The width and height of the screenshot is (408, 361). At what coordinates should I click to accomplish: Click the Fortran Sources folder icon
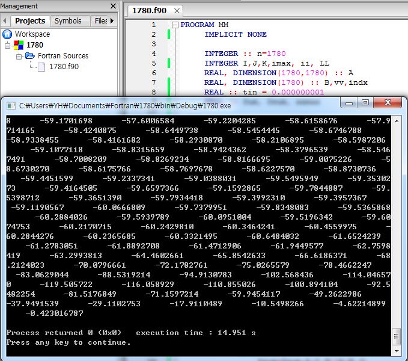pos(29,55)
